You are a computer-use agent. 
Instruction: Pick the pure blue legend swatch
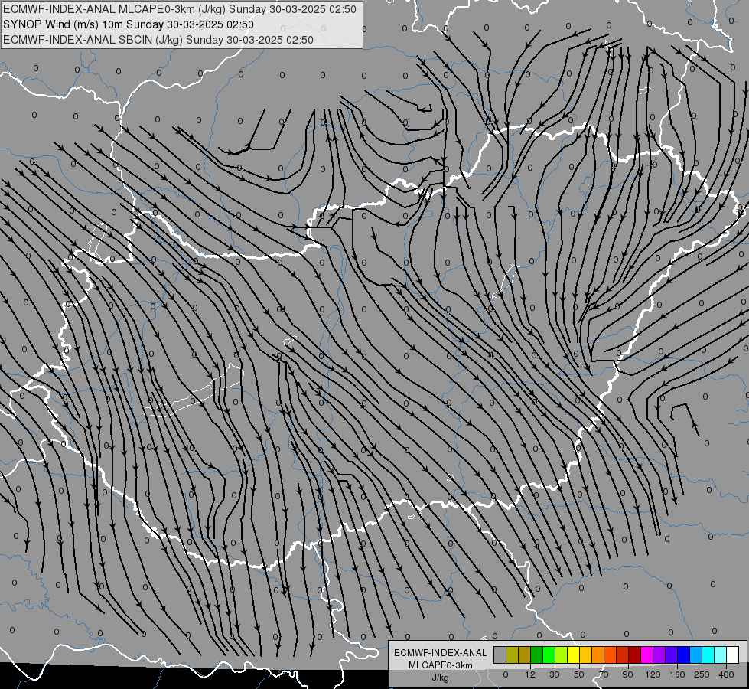point(683,655)
